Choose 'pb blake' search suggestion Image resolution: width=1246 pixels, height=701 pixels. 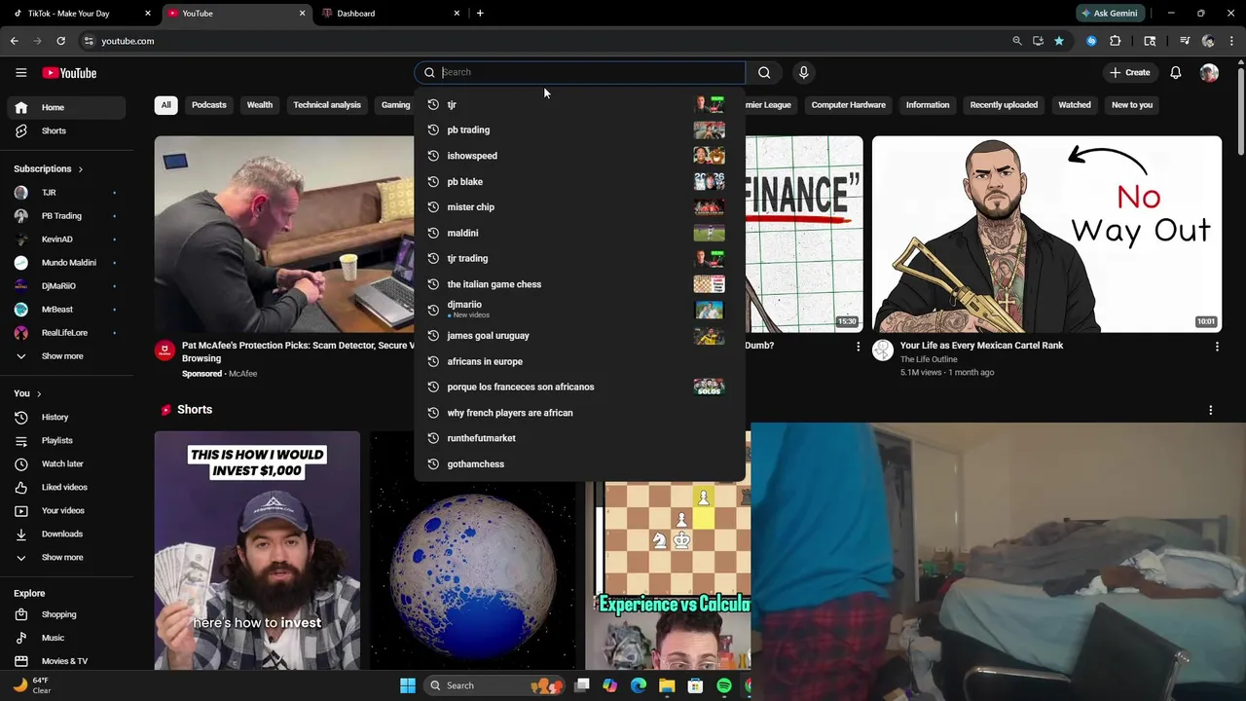(x=579, y=181)
